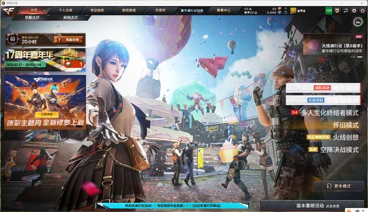This screenshot has height=212, width=368.
Task: Click the 20小时 season activity record text
Action: [29, 42]
